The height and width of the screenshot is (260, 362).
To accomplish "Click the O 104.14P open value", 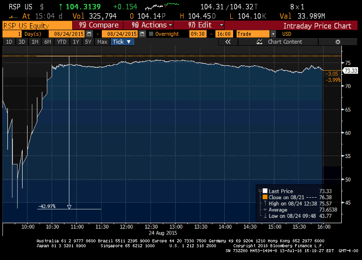I will 148,16.
